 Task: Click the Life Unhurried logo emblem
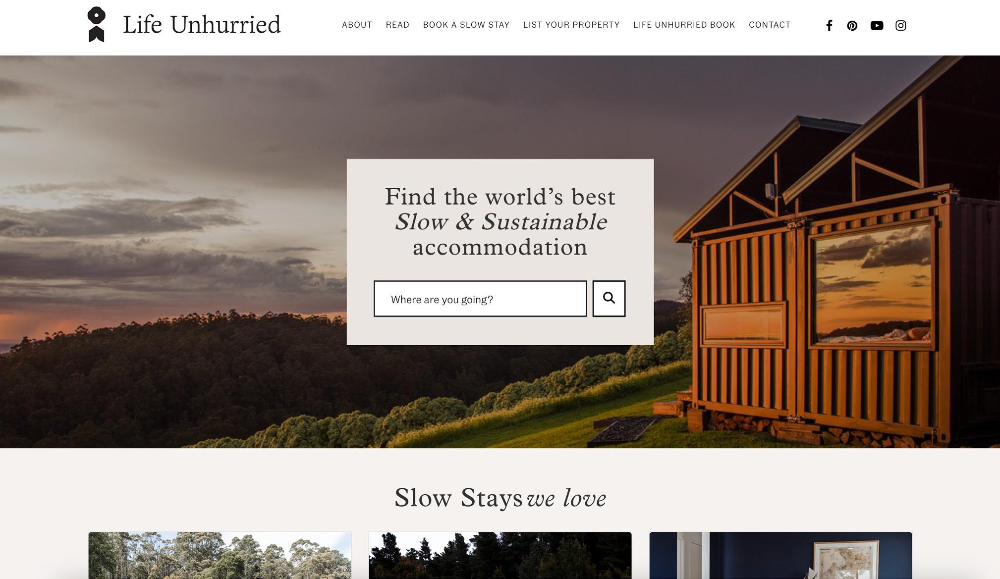point(96,24)
